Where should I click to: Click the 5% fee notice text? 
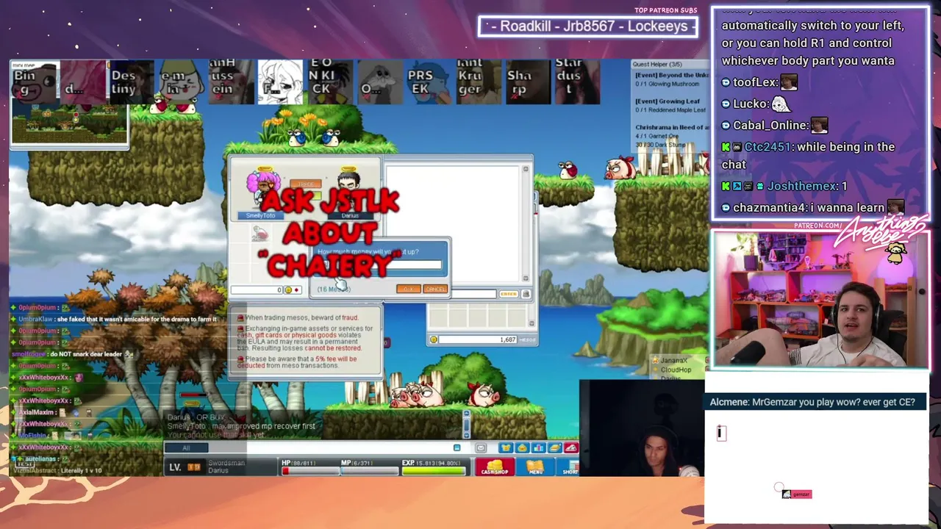[x=297, y=361]
